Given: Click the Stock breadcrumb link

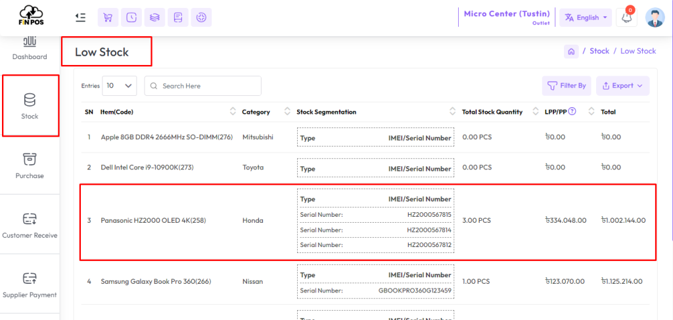Looking at the screenshot, I should 599,51.
